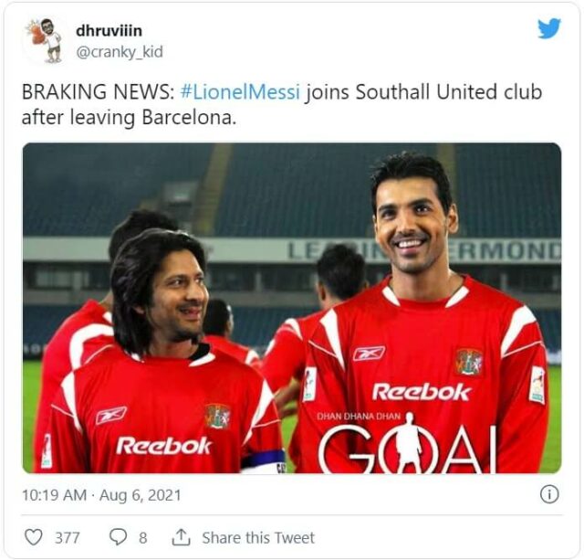Click the Reebok vector logo on left jersey
Screen dimensions: 584x560
(111, 415)
